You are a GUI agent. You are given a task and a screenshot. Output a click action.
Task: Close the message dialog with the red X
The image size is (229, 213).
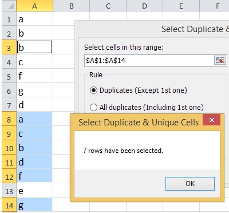point(212,120)
